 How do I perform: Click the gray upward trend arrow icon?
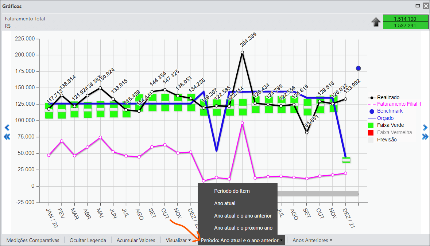pos(376,22)
